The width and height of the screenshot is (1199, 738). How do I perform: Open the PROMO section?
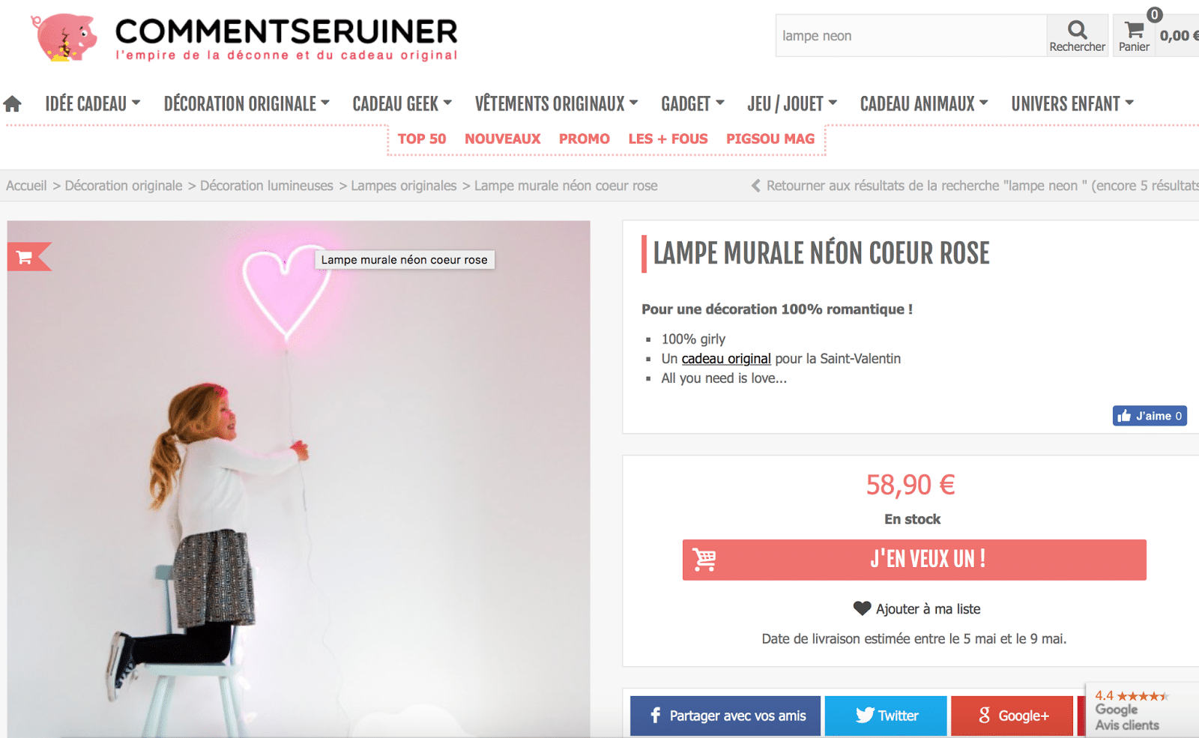coord(584,139)
